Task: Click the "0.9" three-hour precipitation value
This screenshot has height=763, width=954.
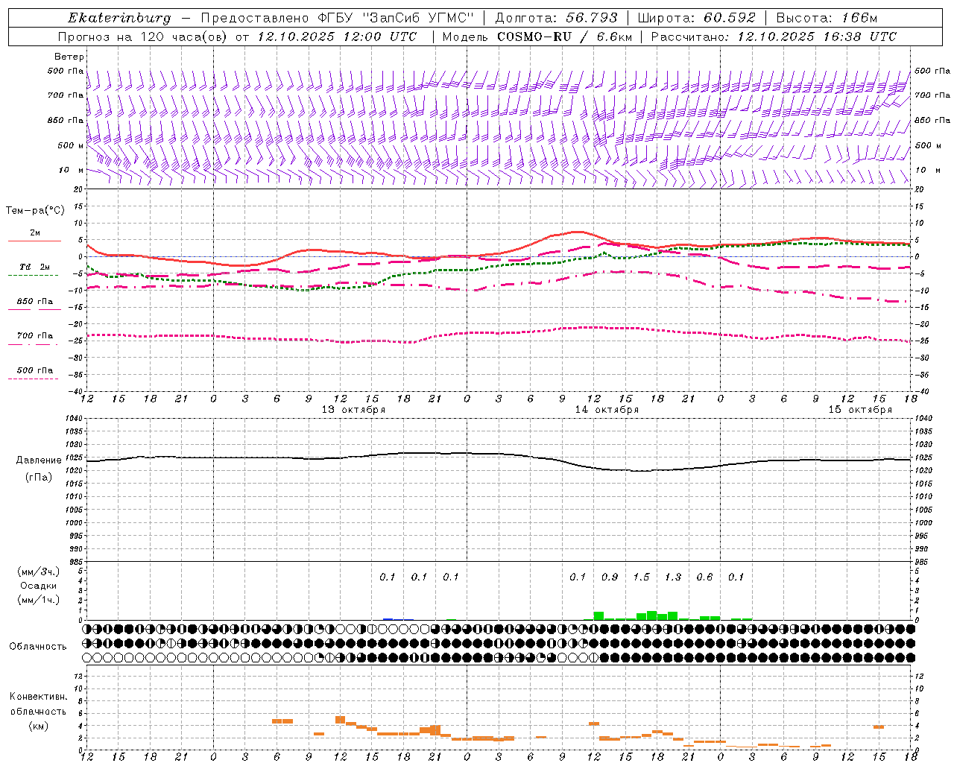Action: point(610,577)
